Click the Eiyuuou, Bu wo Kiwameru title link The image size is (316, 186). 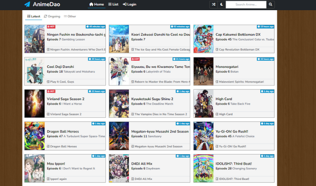[x=160, y=66]
